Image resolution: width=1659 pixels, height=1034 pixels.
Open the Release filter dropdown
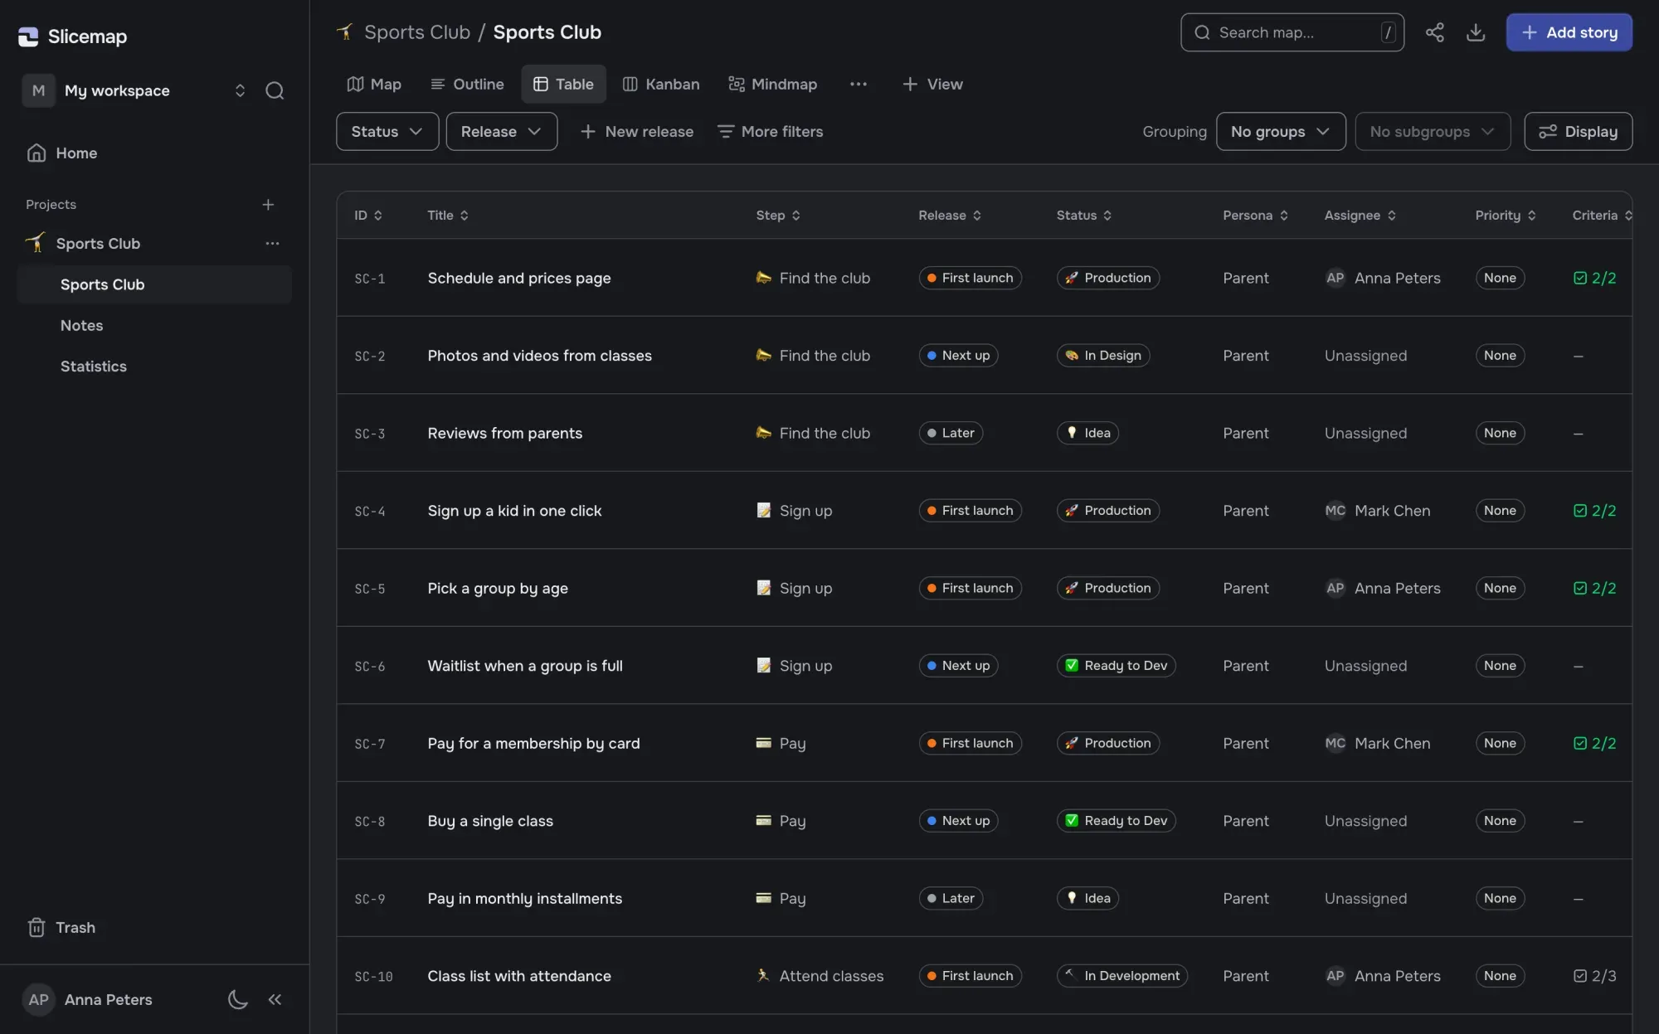[x=502, y=131]
